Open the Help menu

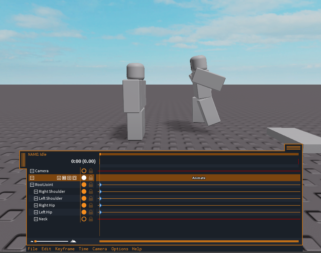[137, 249]
